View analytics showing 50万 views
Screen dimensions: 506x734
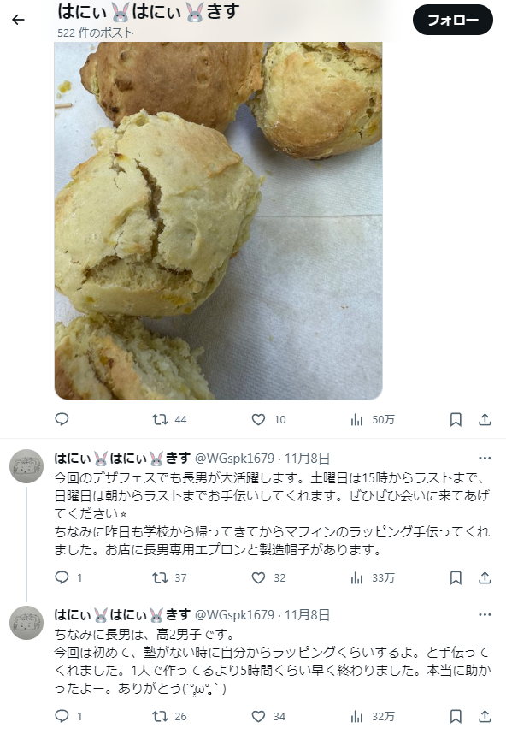(373, 419)
